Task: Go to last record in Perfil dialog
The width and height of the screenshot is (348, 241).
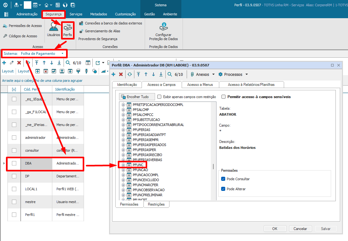Action: coord(161,74)
